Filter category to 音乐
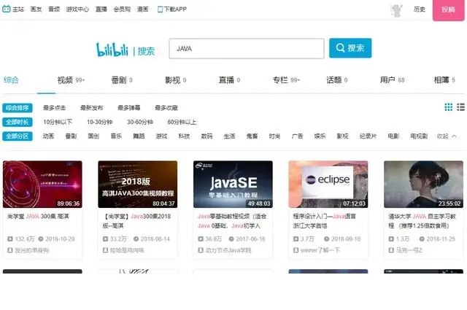This screenshot has height=310, width=467. [116, 136]
